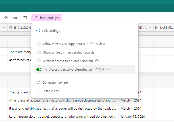Screen dimensions: 174x126
Task: Click the paint bucket icon beside Color
Action: click(6, 18)
